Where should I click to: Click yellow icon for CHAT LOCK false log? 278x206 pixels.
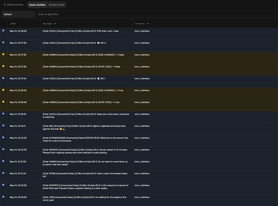pos(3,66)
